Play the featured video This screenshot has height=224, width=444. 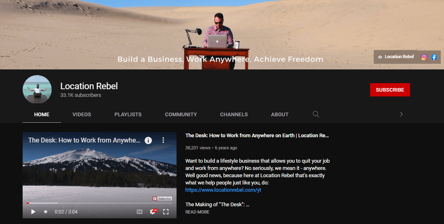(33, 211)
